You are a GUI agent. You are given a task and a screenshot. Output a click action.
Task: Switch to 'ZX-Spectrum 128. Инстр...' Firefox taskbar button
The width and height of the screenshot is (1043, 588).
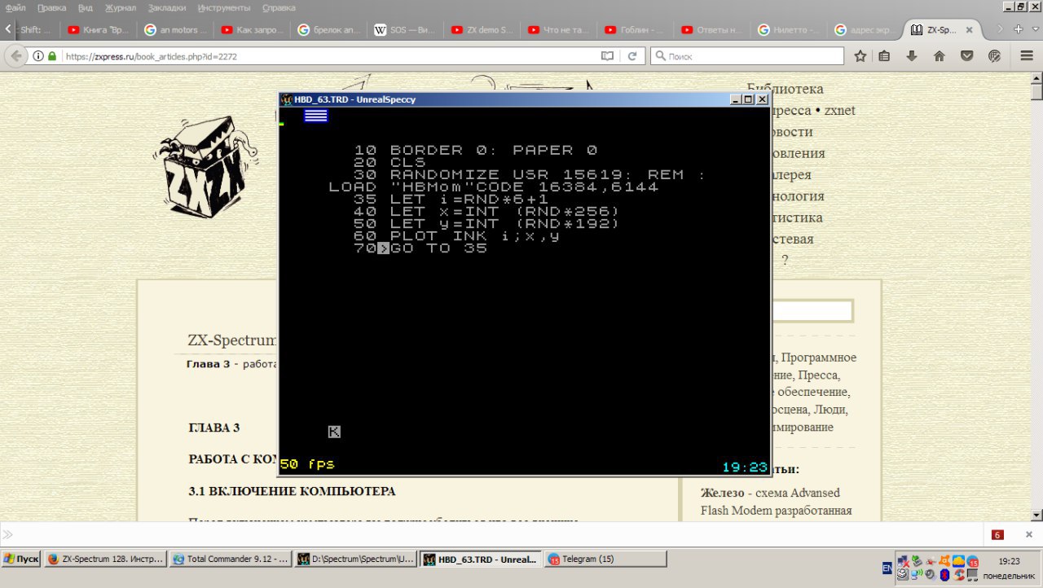(x=105, y=559)
